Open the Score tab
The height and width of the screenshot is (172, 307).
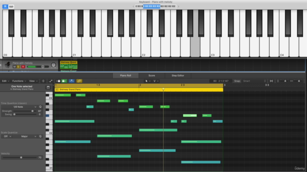pyautogui.click(x=152, y=75)
